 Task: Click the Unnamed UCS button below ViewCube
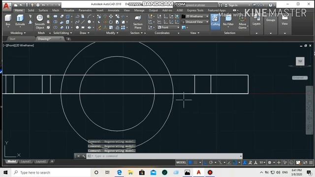pyautogui.click(x=300, y=78)
